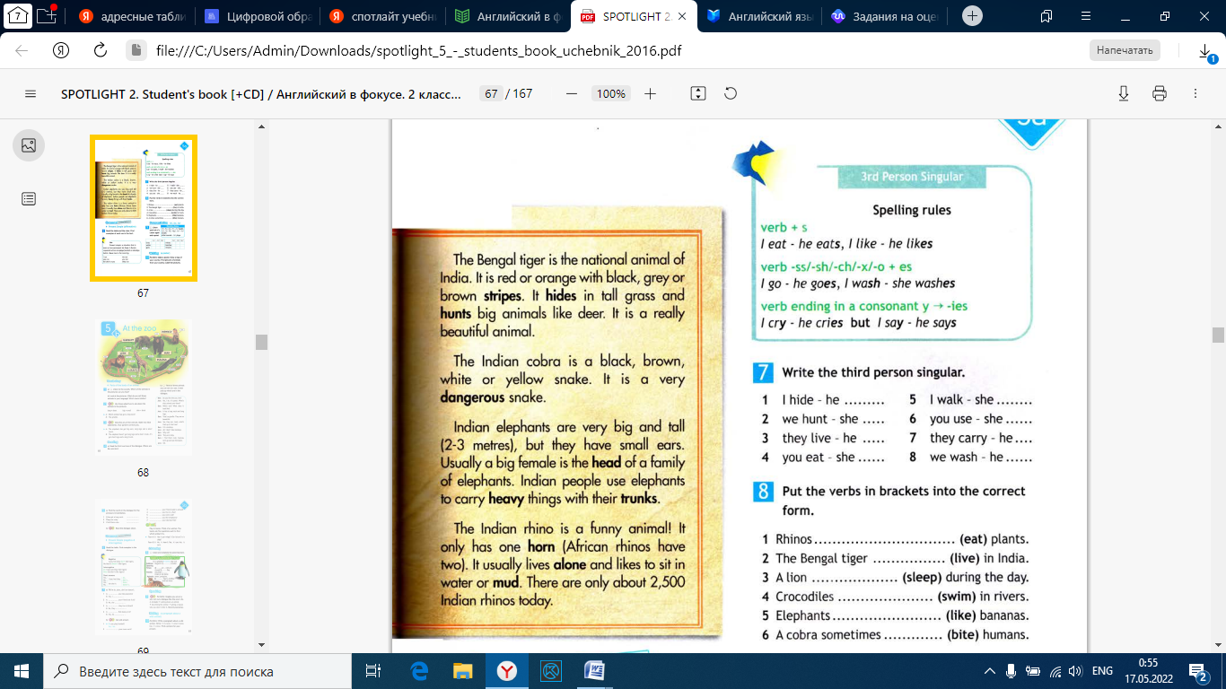Screen dimensions: 1226x689
Task: Switch to the 'Задания на оце' tab
Action: [x=884, y=16]
